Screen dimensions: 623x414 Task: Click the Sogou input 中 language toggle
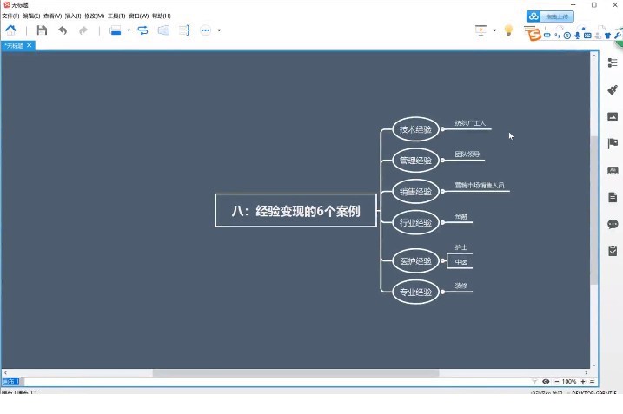pyautogui.click(x=547, y=36)
